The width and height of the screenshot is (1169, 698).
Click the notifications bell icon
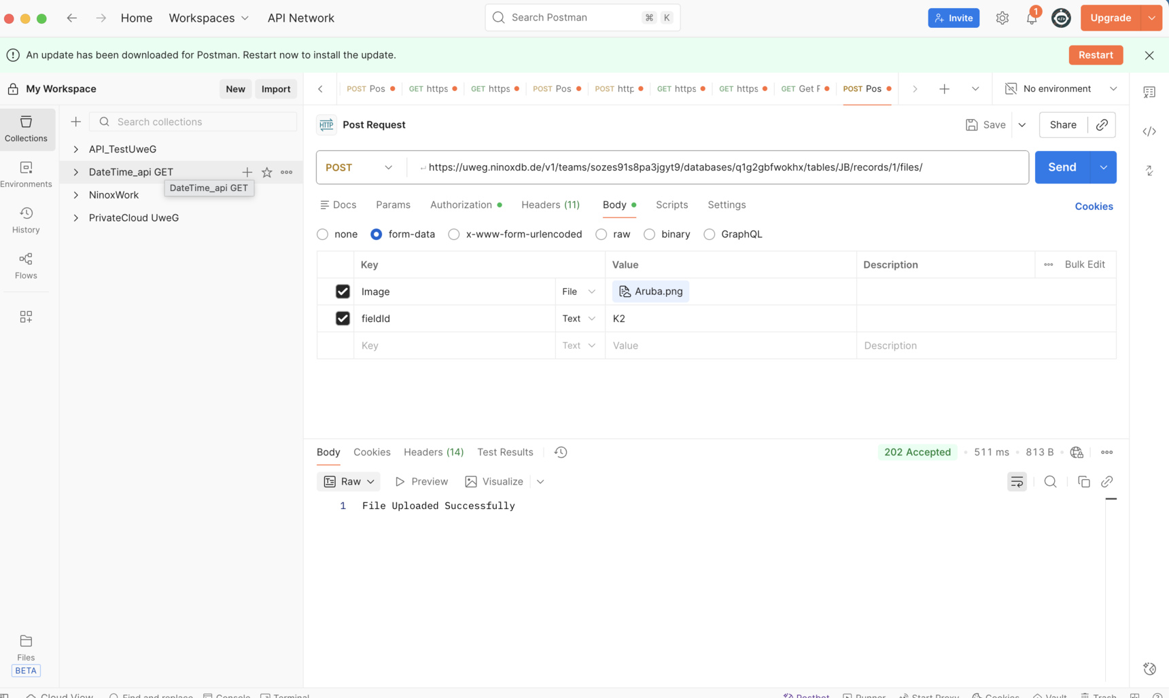[1031, 18]
